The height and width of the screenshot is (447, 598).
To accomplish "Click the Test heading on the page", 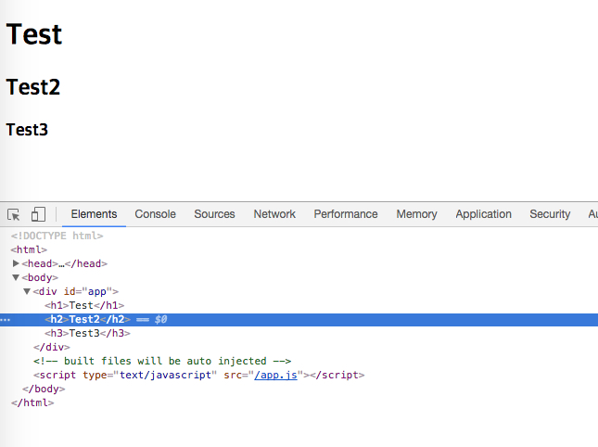I will point(34,34).
